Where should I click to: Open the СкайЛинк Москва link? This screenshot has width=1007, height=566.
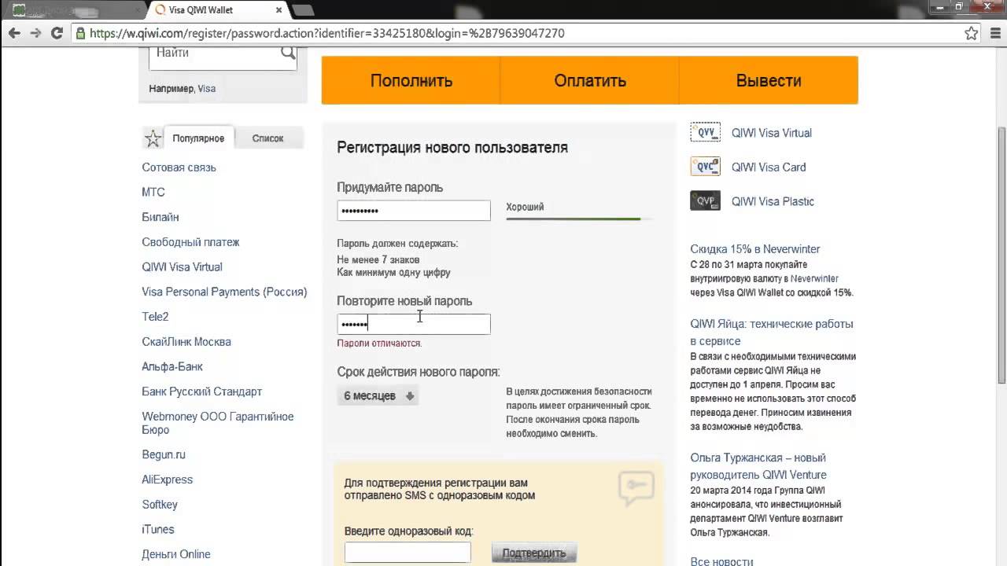[186, 342]
